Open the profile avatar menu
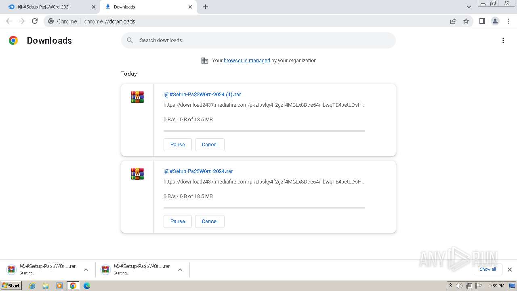 (x=495, y=21)
